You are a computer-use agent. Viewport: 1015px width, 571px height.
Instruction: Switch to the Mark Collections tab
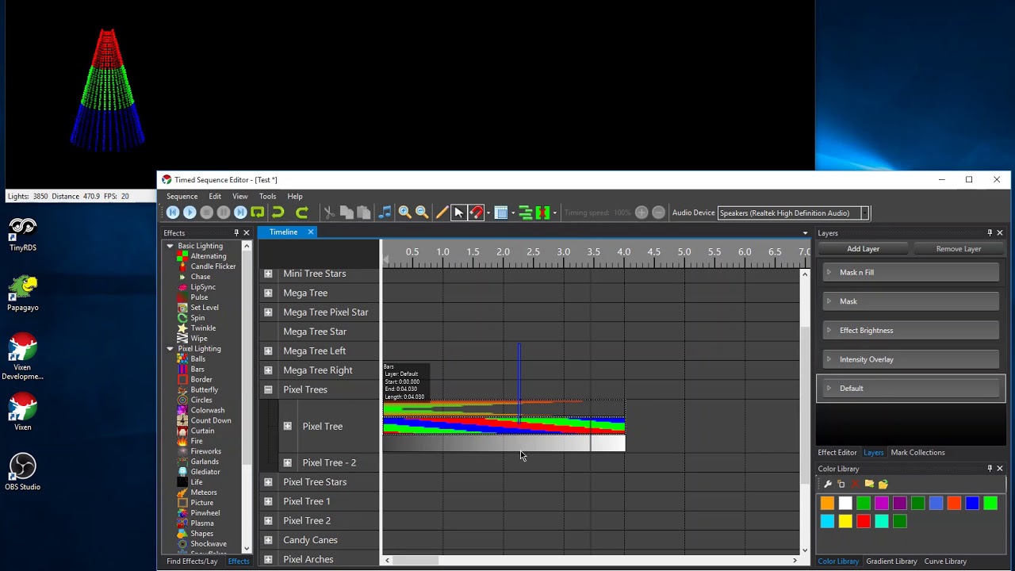click(x=917, y=453)
